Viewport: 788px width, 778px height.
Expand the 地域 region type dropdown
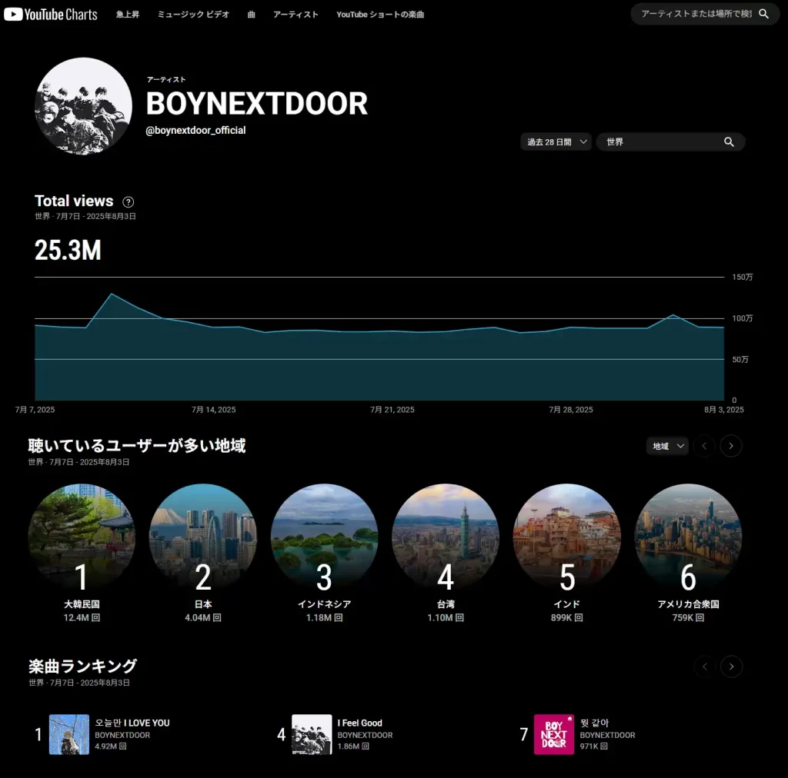(667, 446)
